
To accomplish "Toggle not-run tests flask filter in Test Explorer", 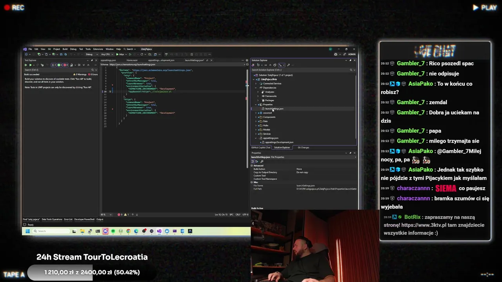I will tap(54, 65).
